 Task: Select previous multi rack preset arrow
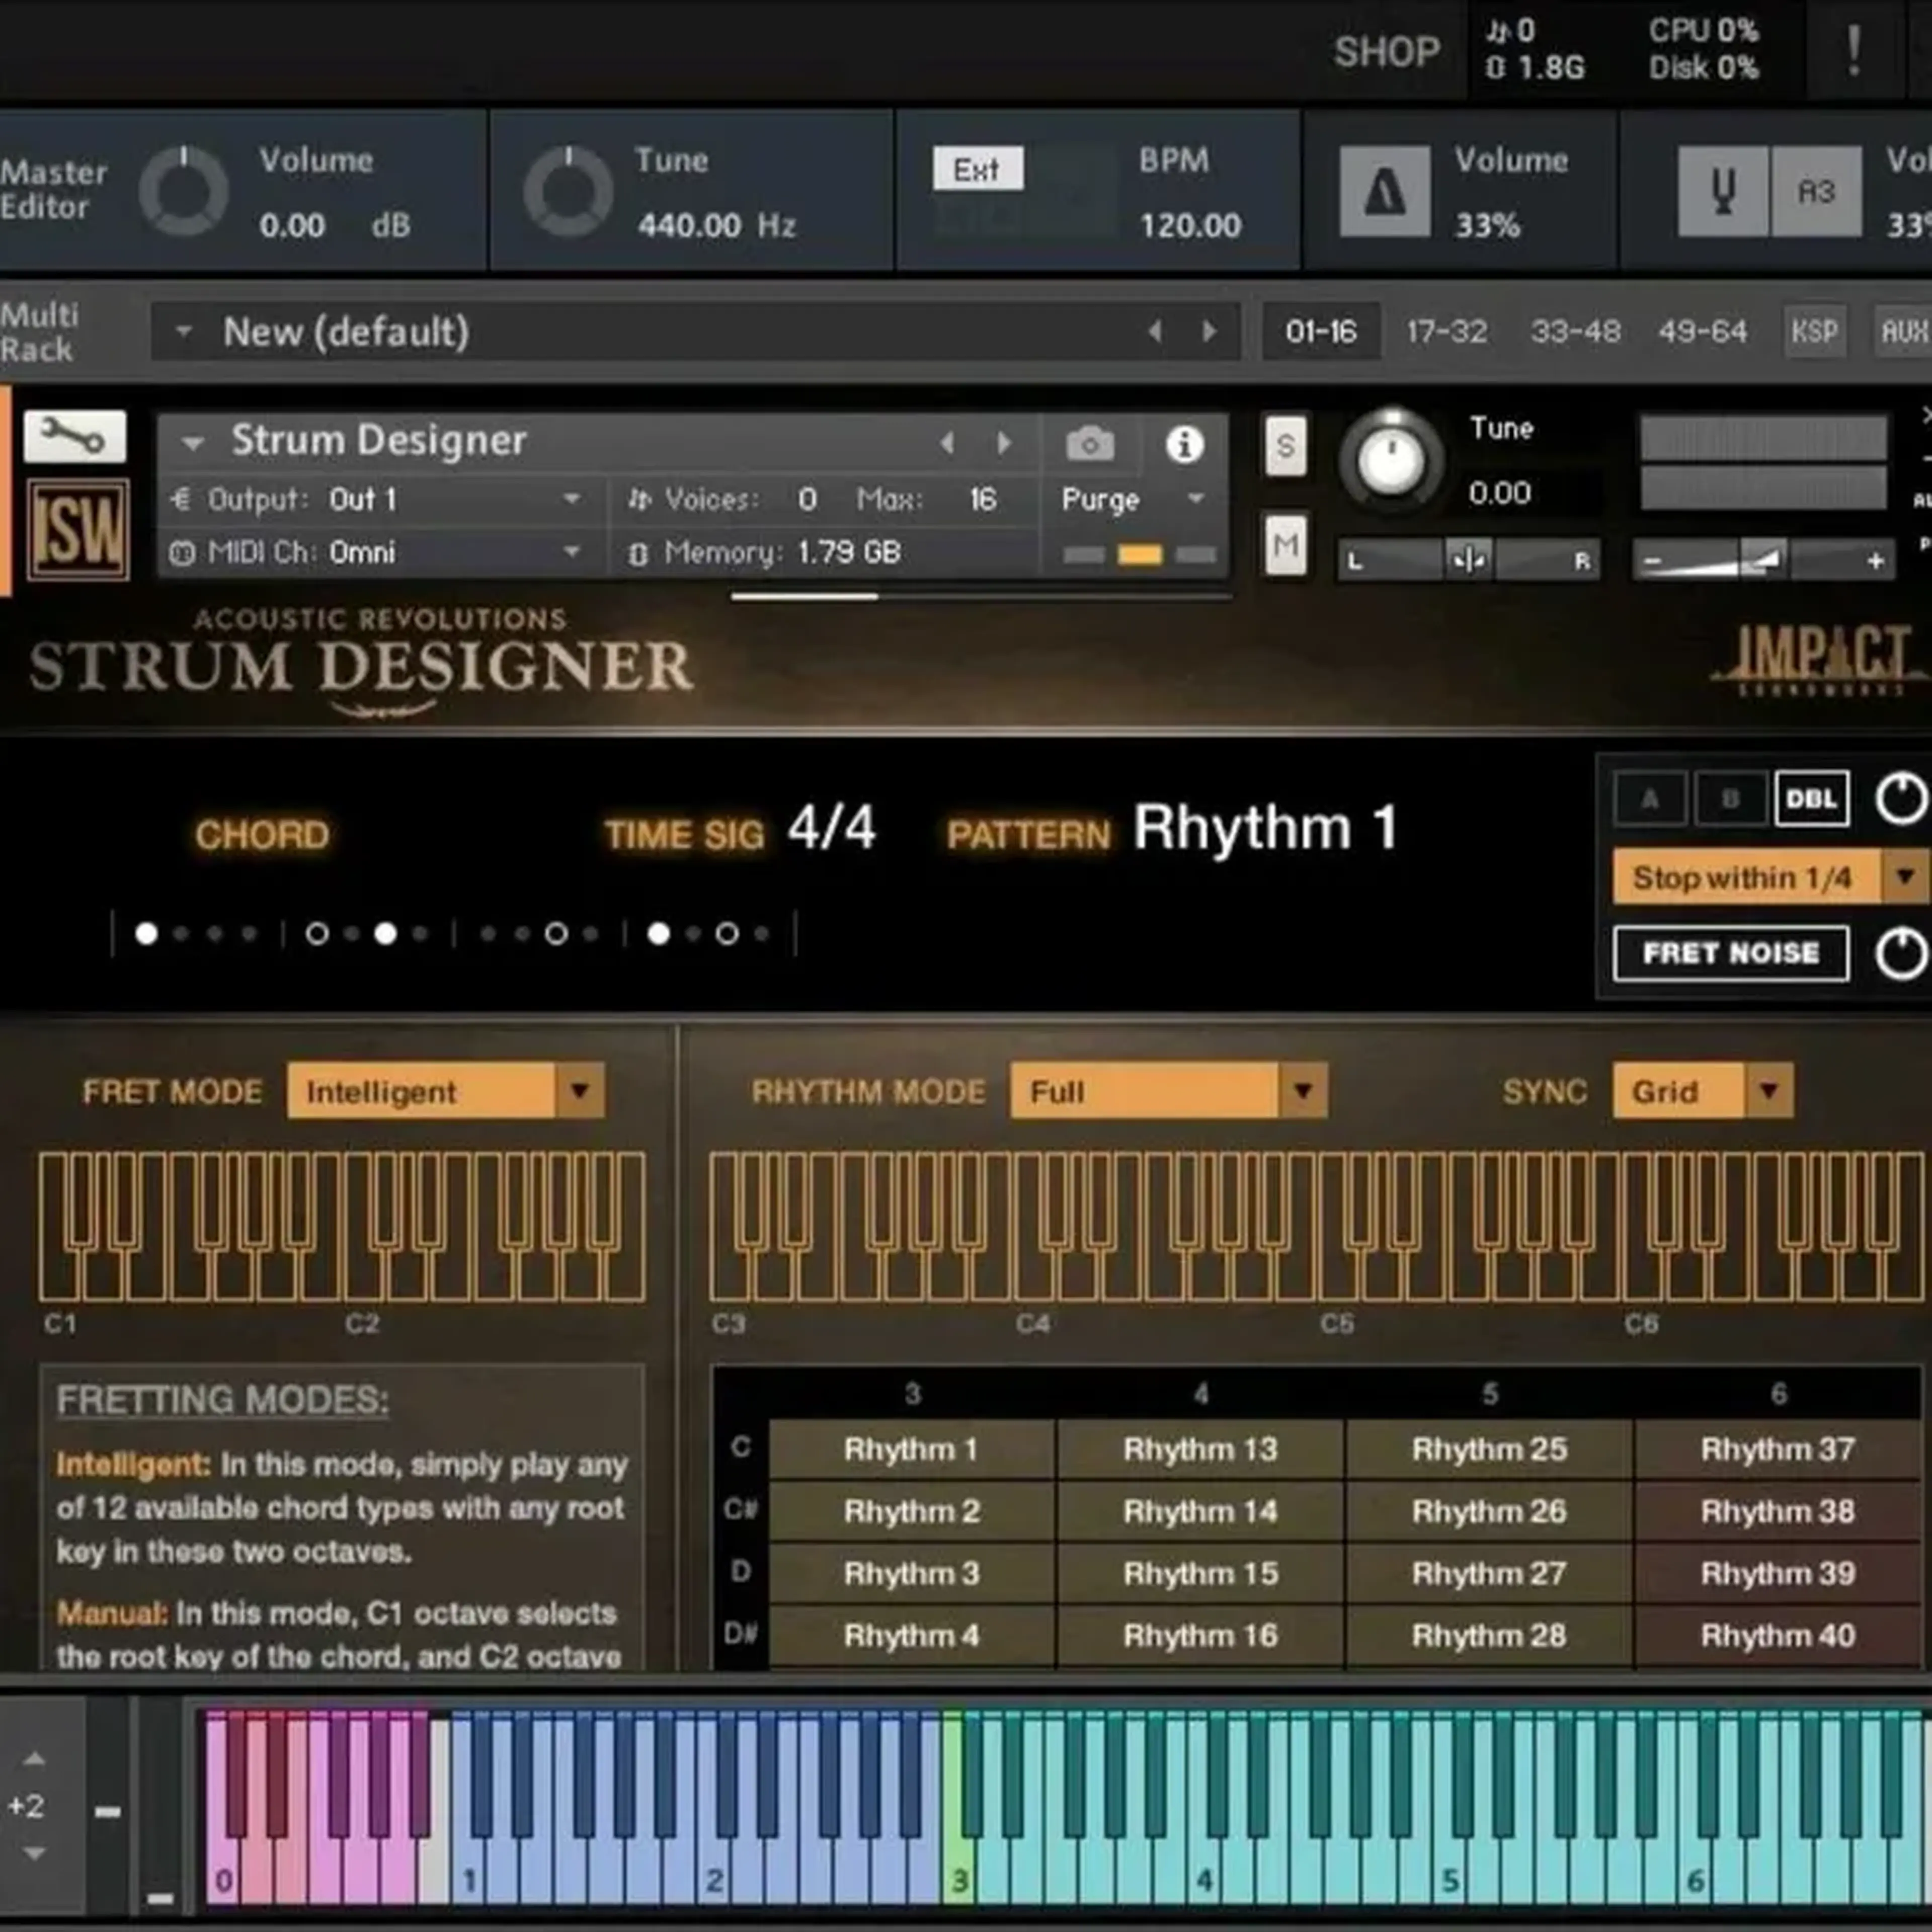(1155, 331)
